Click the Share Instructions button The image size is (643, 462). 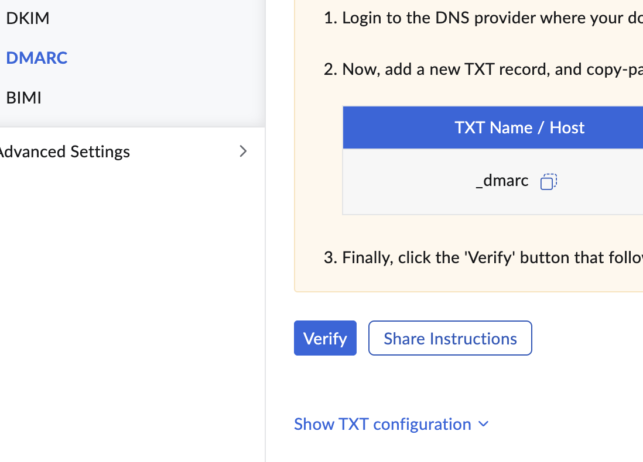point(450,338)
